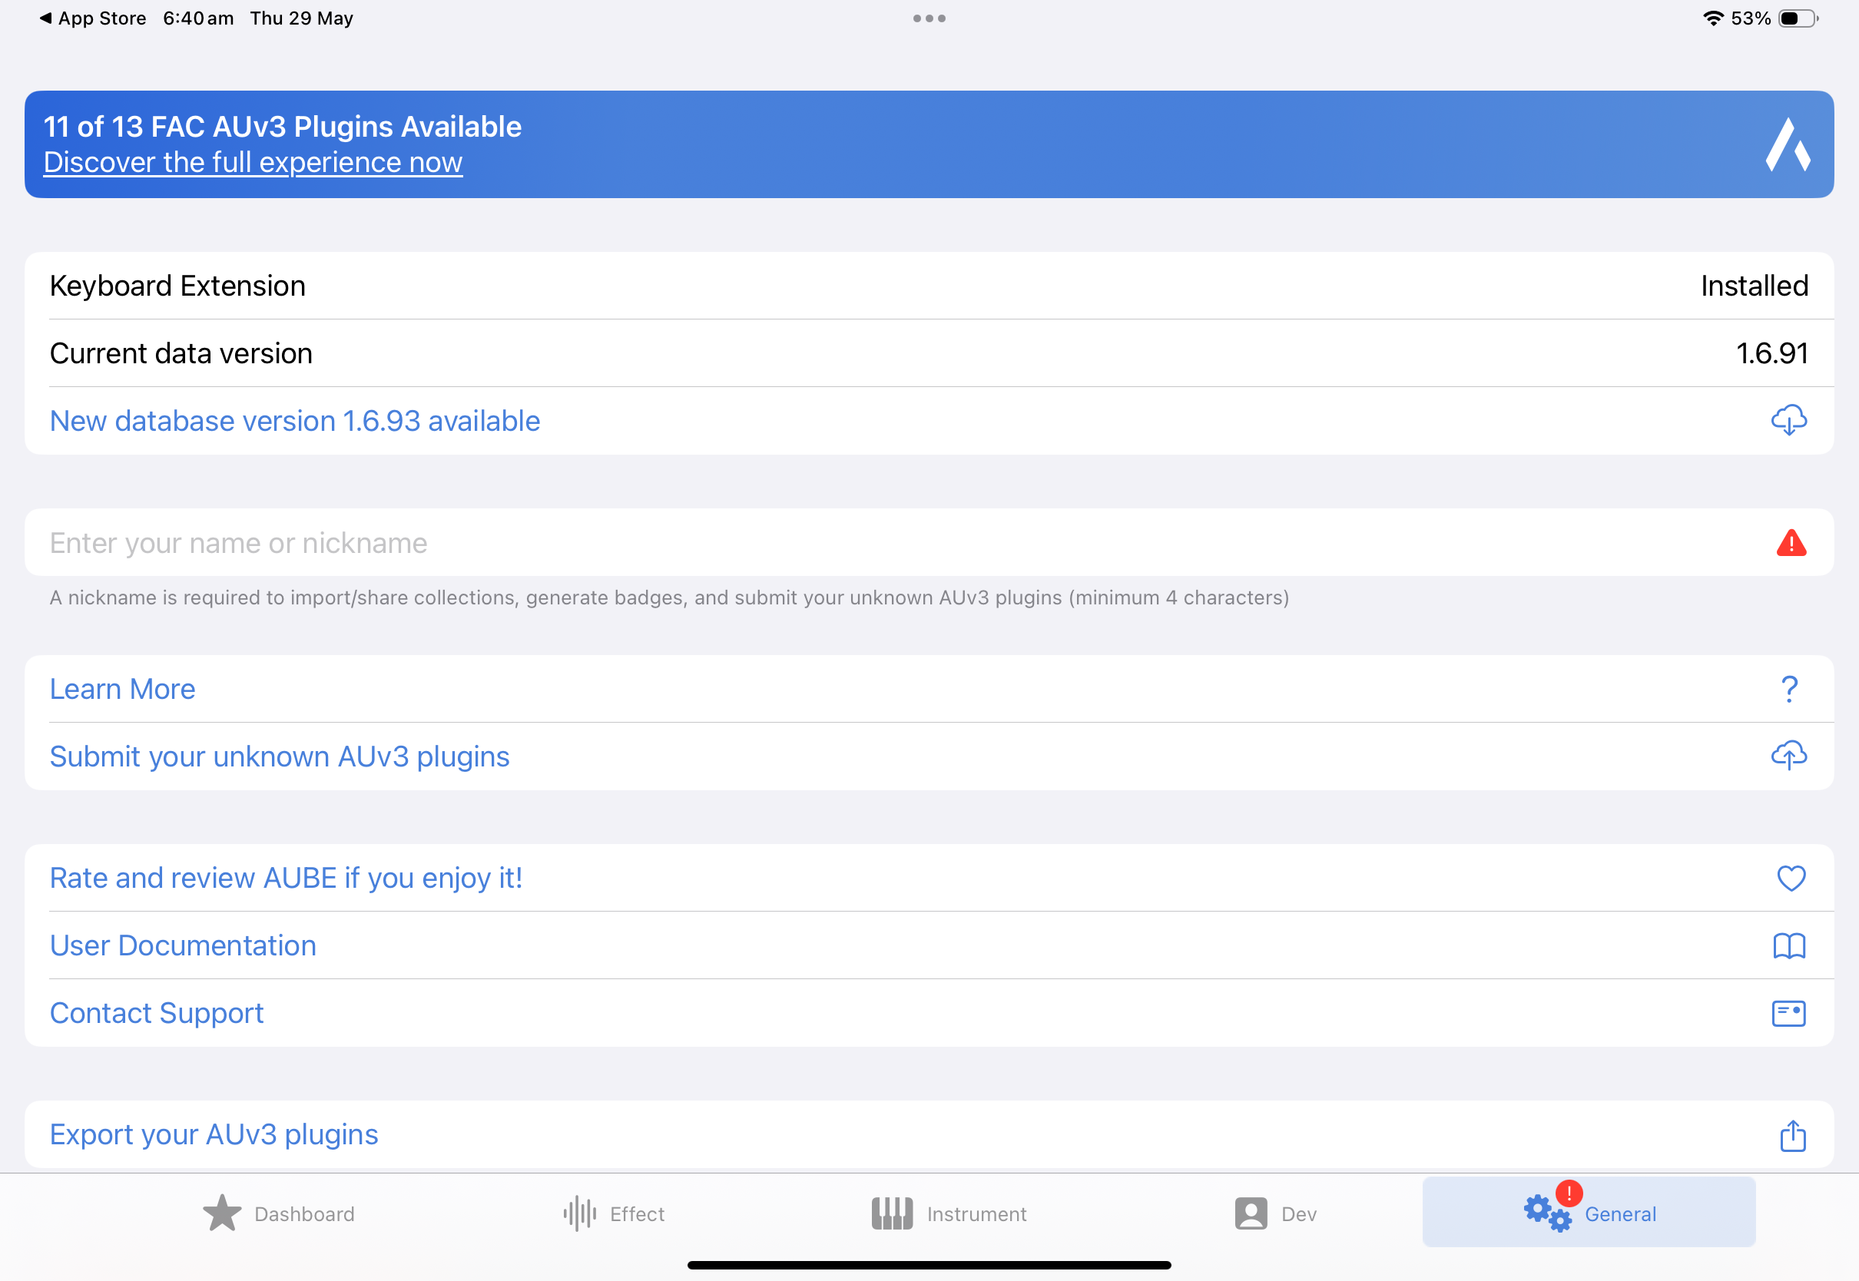Open Contact Support
1859x1281 pixels.
click(x=157, y=1013)
